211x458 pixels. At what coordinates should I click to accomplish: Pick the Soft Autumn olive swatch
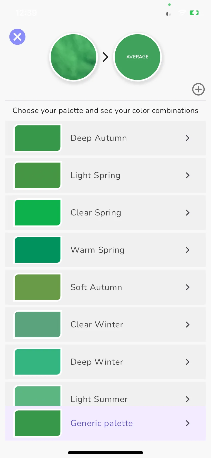(x=38, y=287)
